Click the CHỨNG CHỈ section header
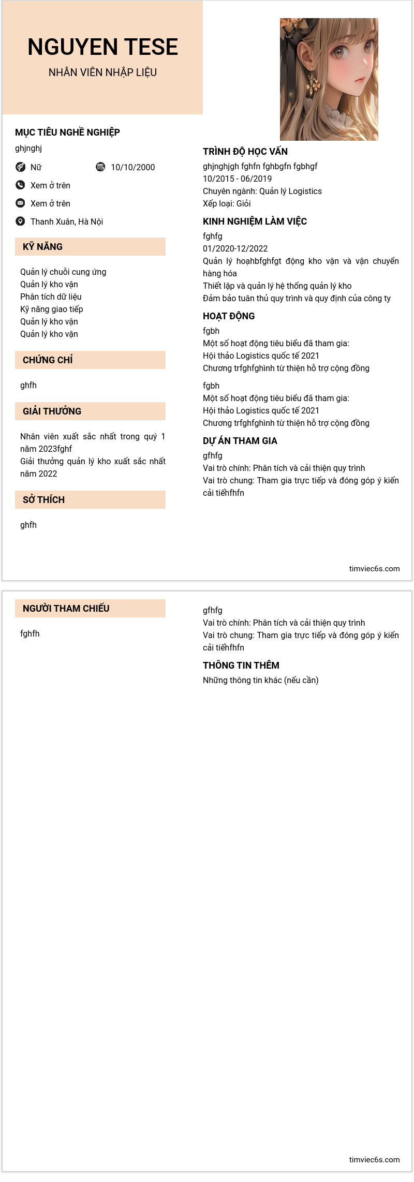Image resolution: width=414 pixels, height=1182 pixels. [x=48, y=360]
